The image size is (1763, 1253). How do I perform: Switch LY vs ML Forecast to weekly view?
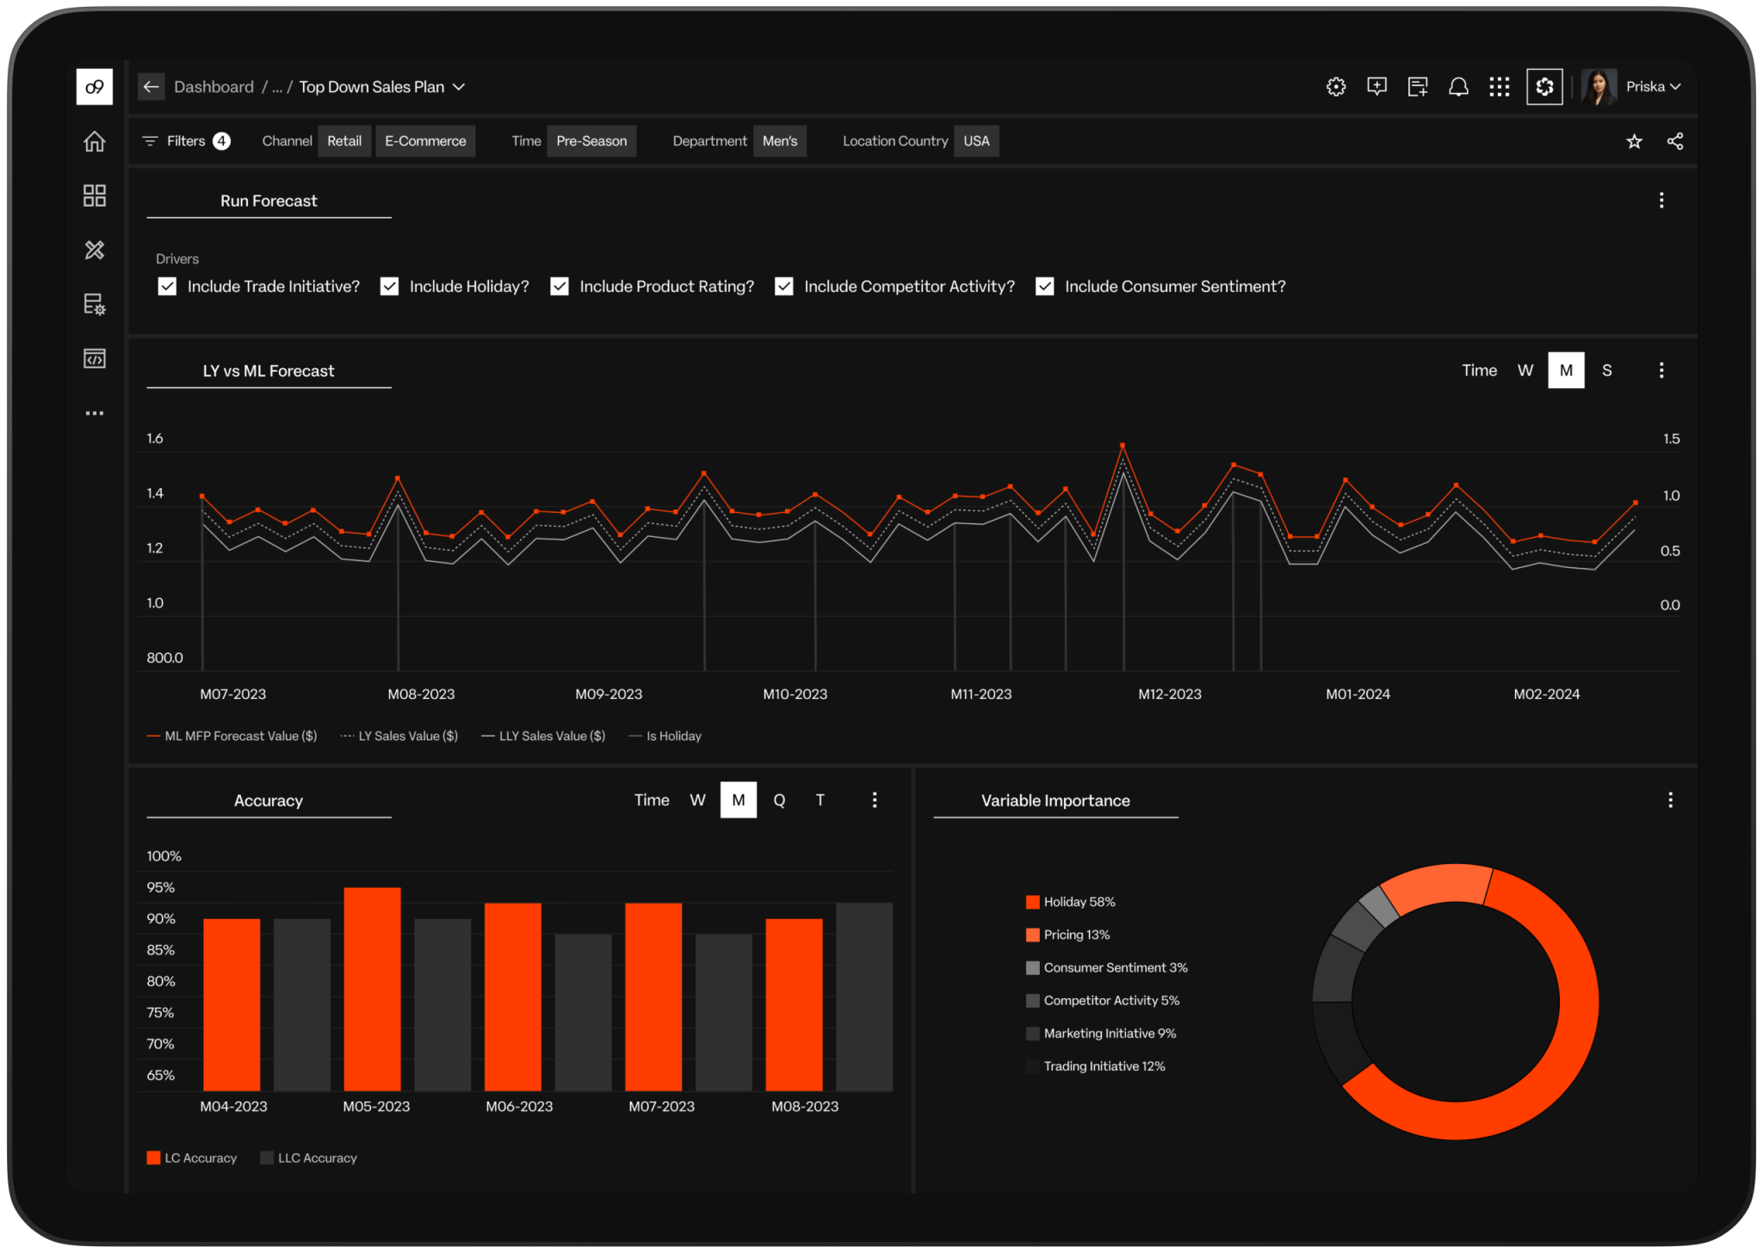pyautogui.click(x=1525, y=370)
